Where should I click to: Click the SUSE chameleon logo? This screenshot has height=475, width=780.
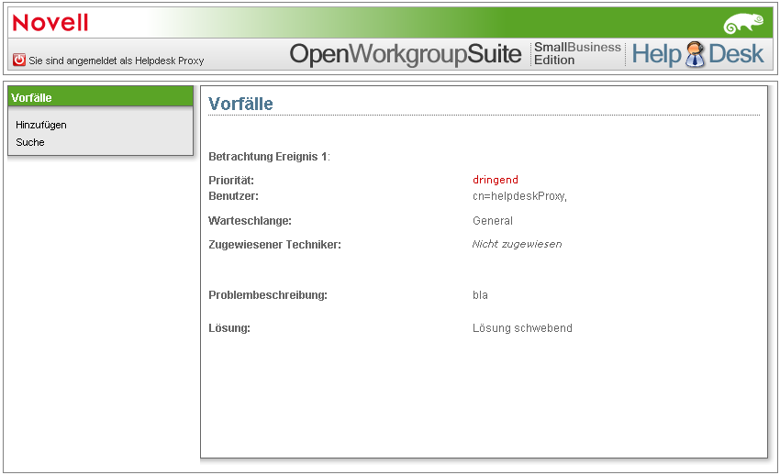pos(743,23)
